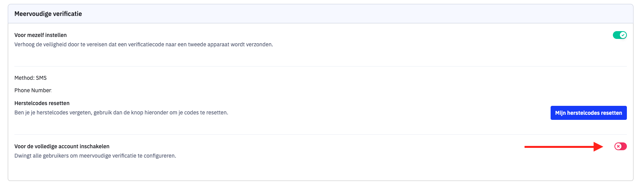Image resolution: width=637 pixels, height=186 pixels.
Task: Click the 'Phone Number' label
Action: point(33,90)
